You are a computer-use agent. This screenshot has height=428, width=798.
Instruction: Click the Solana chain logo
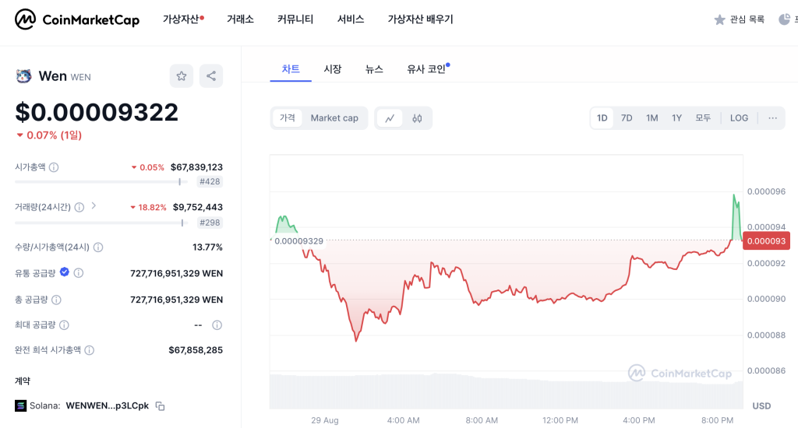pyautogui.click(x=20, y=405)
